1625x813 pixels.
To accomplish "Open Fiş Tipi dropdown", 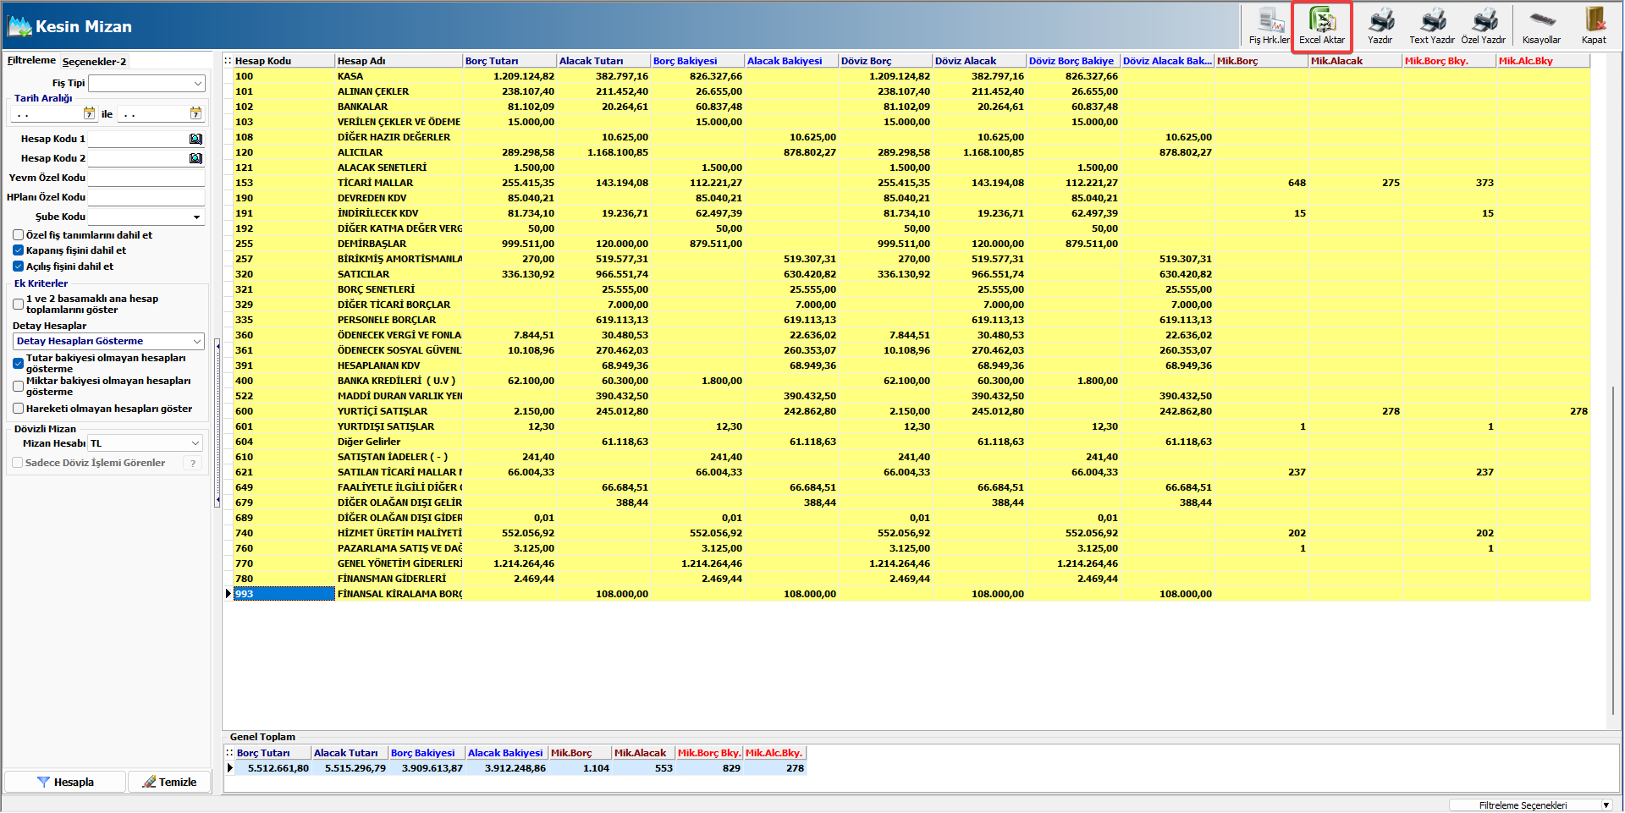I will (x=146, y=83).
